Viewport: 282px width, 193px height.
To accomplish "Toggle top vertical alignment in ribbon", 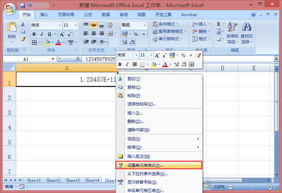I will pyautogui.click(x=86, y=25).
